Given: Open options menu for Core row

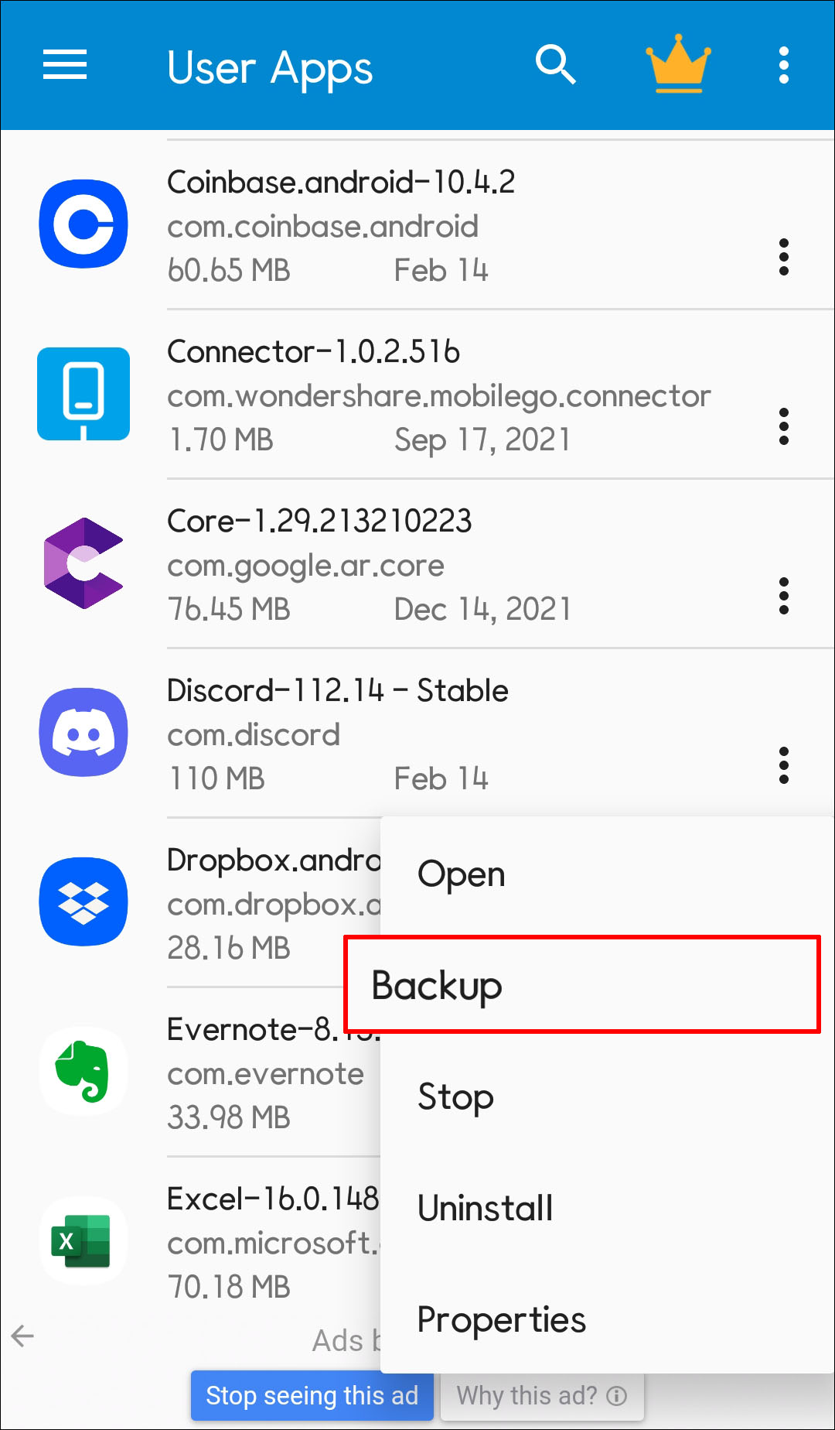Looking at the screenshot, I should tap(784, 596).
